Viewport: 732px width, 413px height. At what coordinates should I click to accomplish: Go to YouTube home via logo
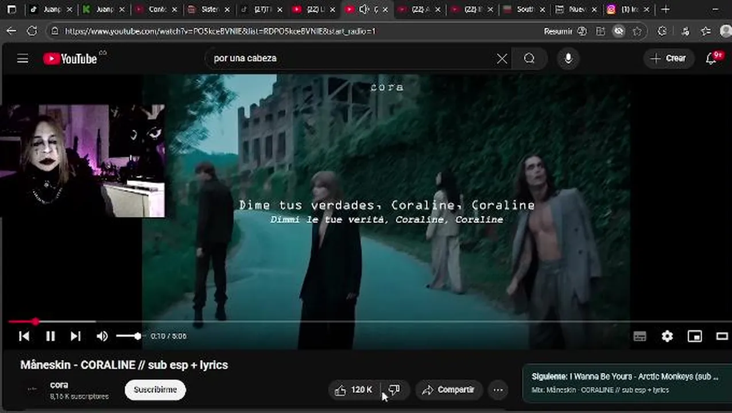coord(70,59)
